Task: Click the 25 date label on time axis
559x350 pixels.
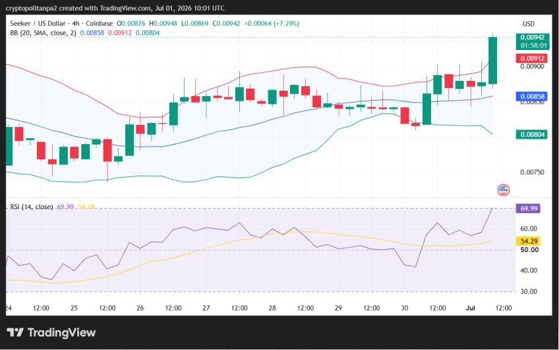Action: [74, 308]
